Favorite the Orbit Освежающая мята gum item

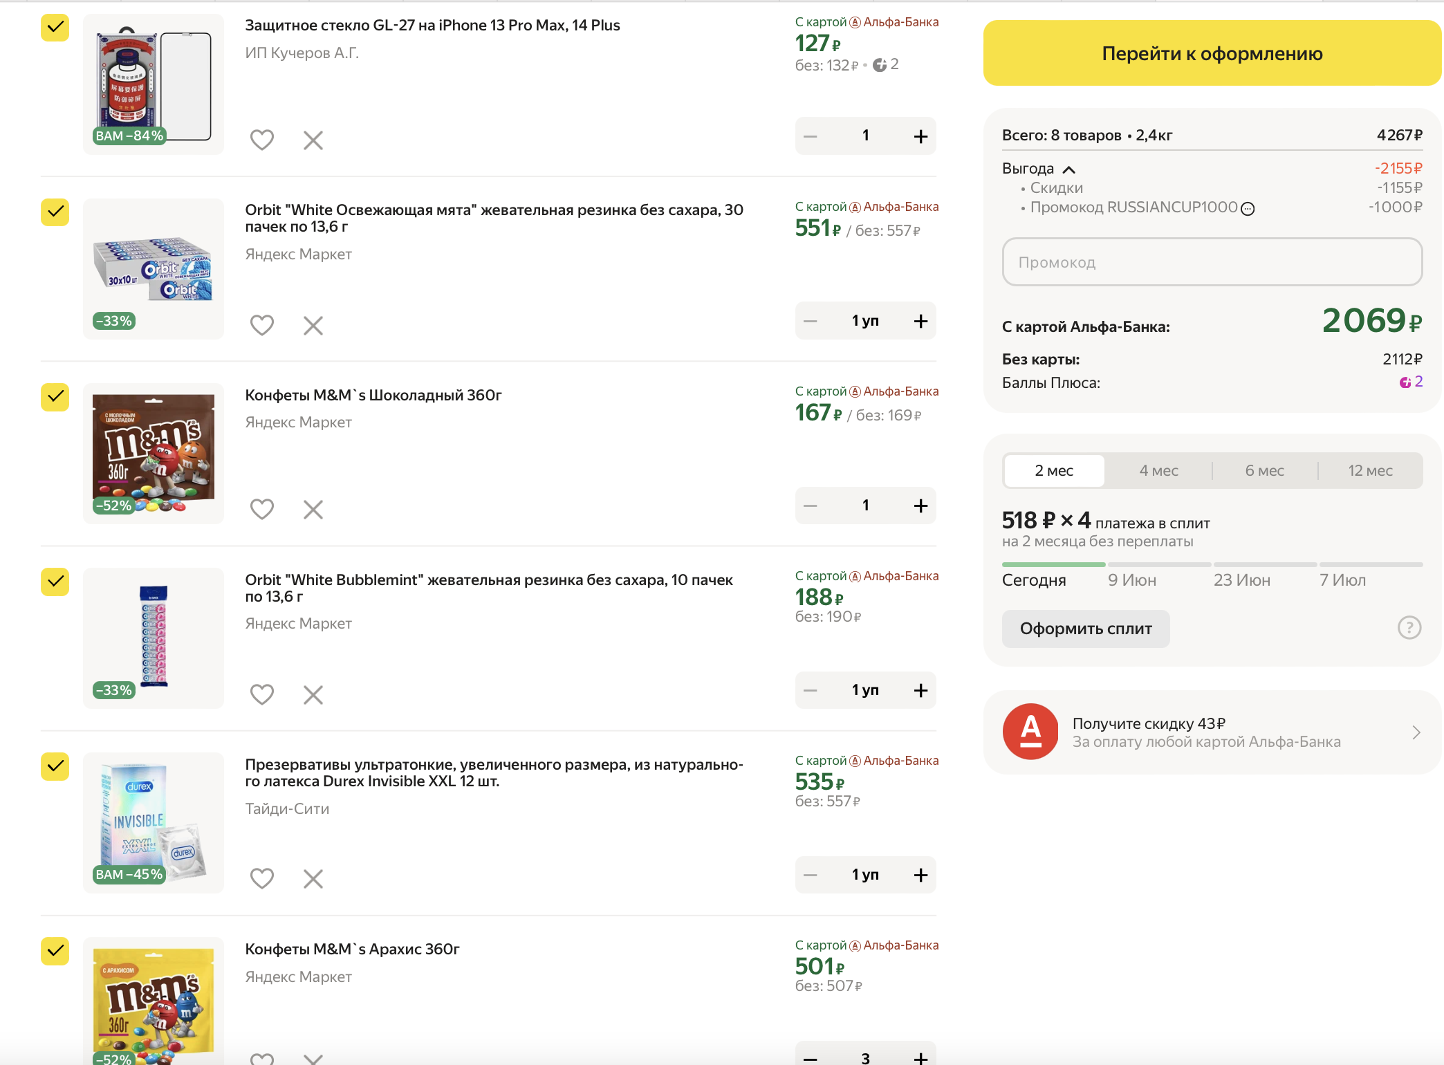[x=261, y=324]
